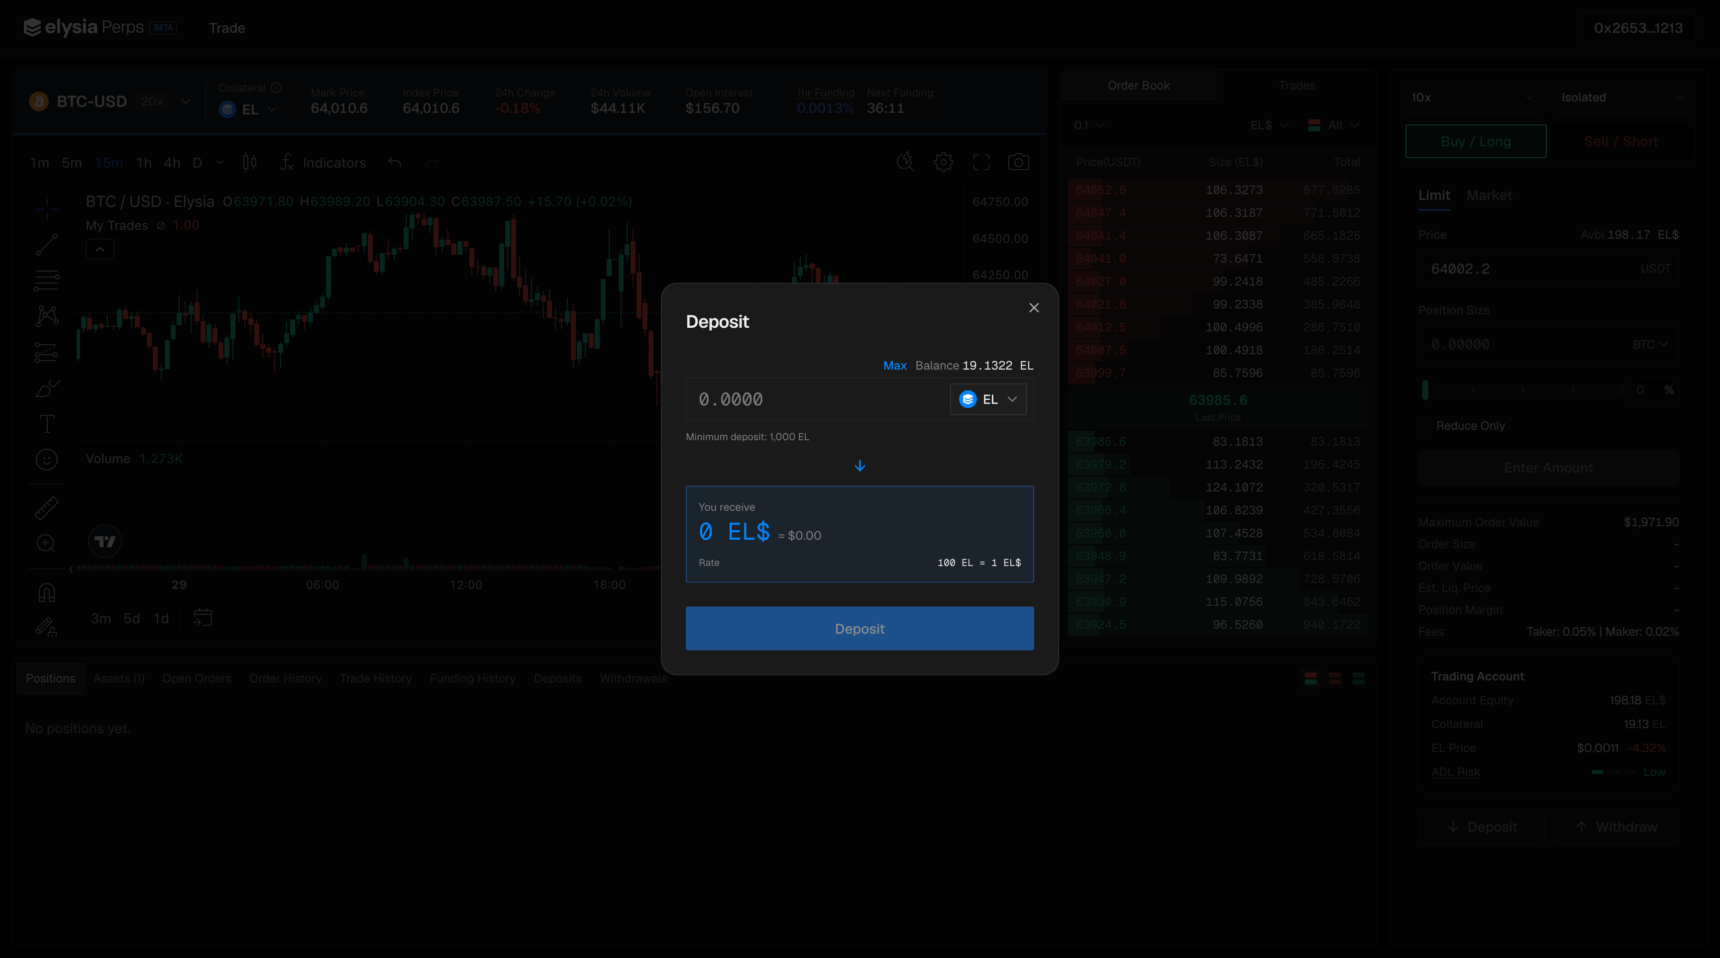The width and height of the screenshot is (1720, 958).
Task: Click the fullscreen chart icon
Action: click(981, 162)
